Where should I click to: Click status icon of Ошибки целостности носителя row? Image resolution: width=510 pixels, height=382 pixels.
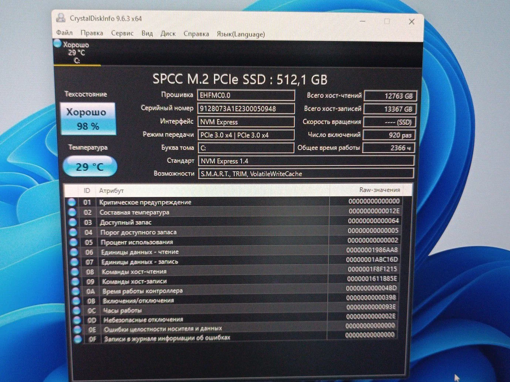77,330
